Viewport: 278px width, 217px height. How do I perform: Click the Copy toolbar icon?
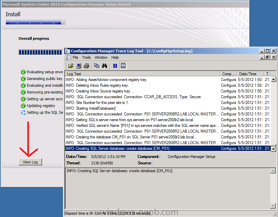pyautogui.click(x=97, y=66)
